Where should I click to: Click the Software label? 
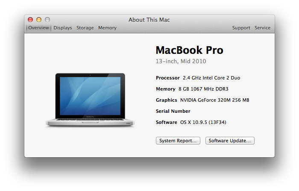coord(167,122)
